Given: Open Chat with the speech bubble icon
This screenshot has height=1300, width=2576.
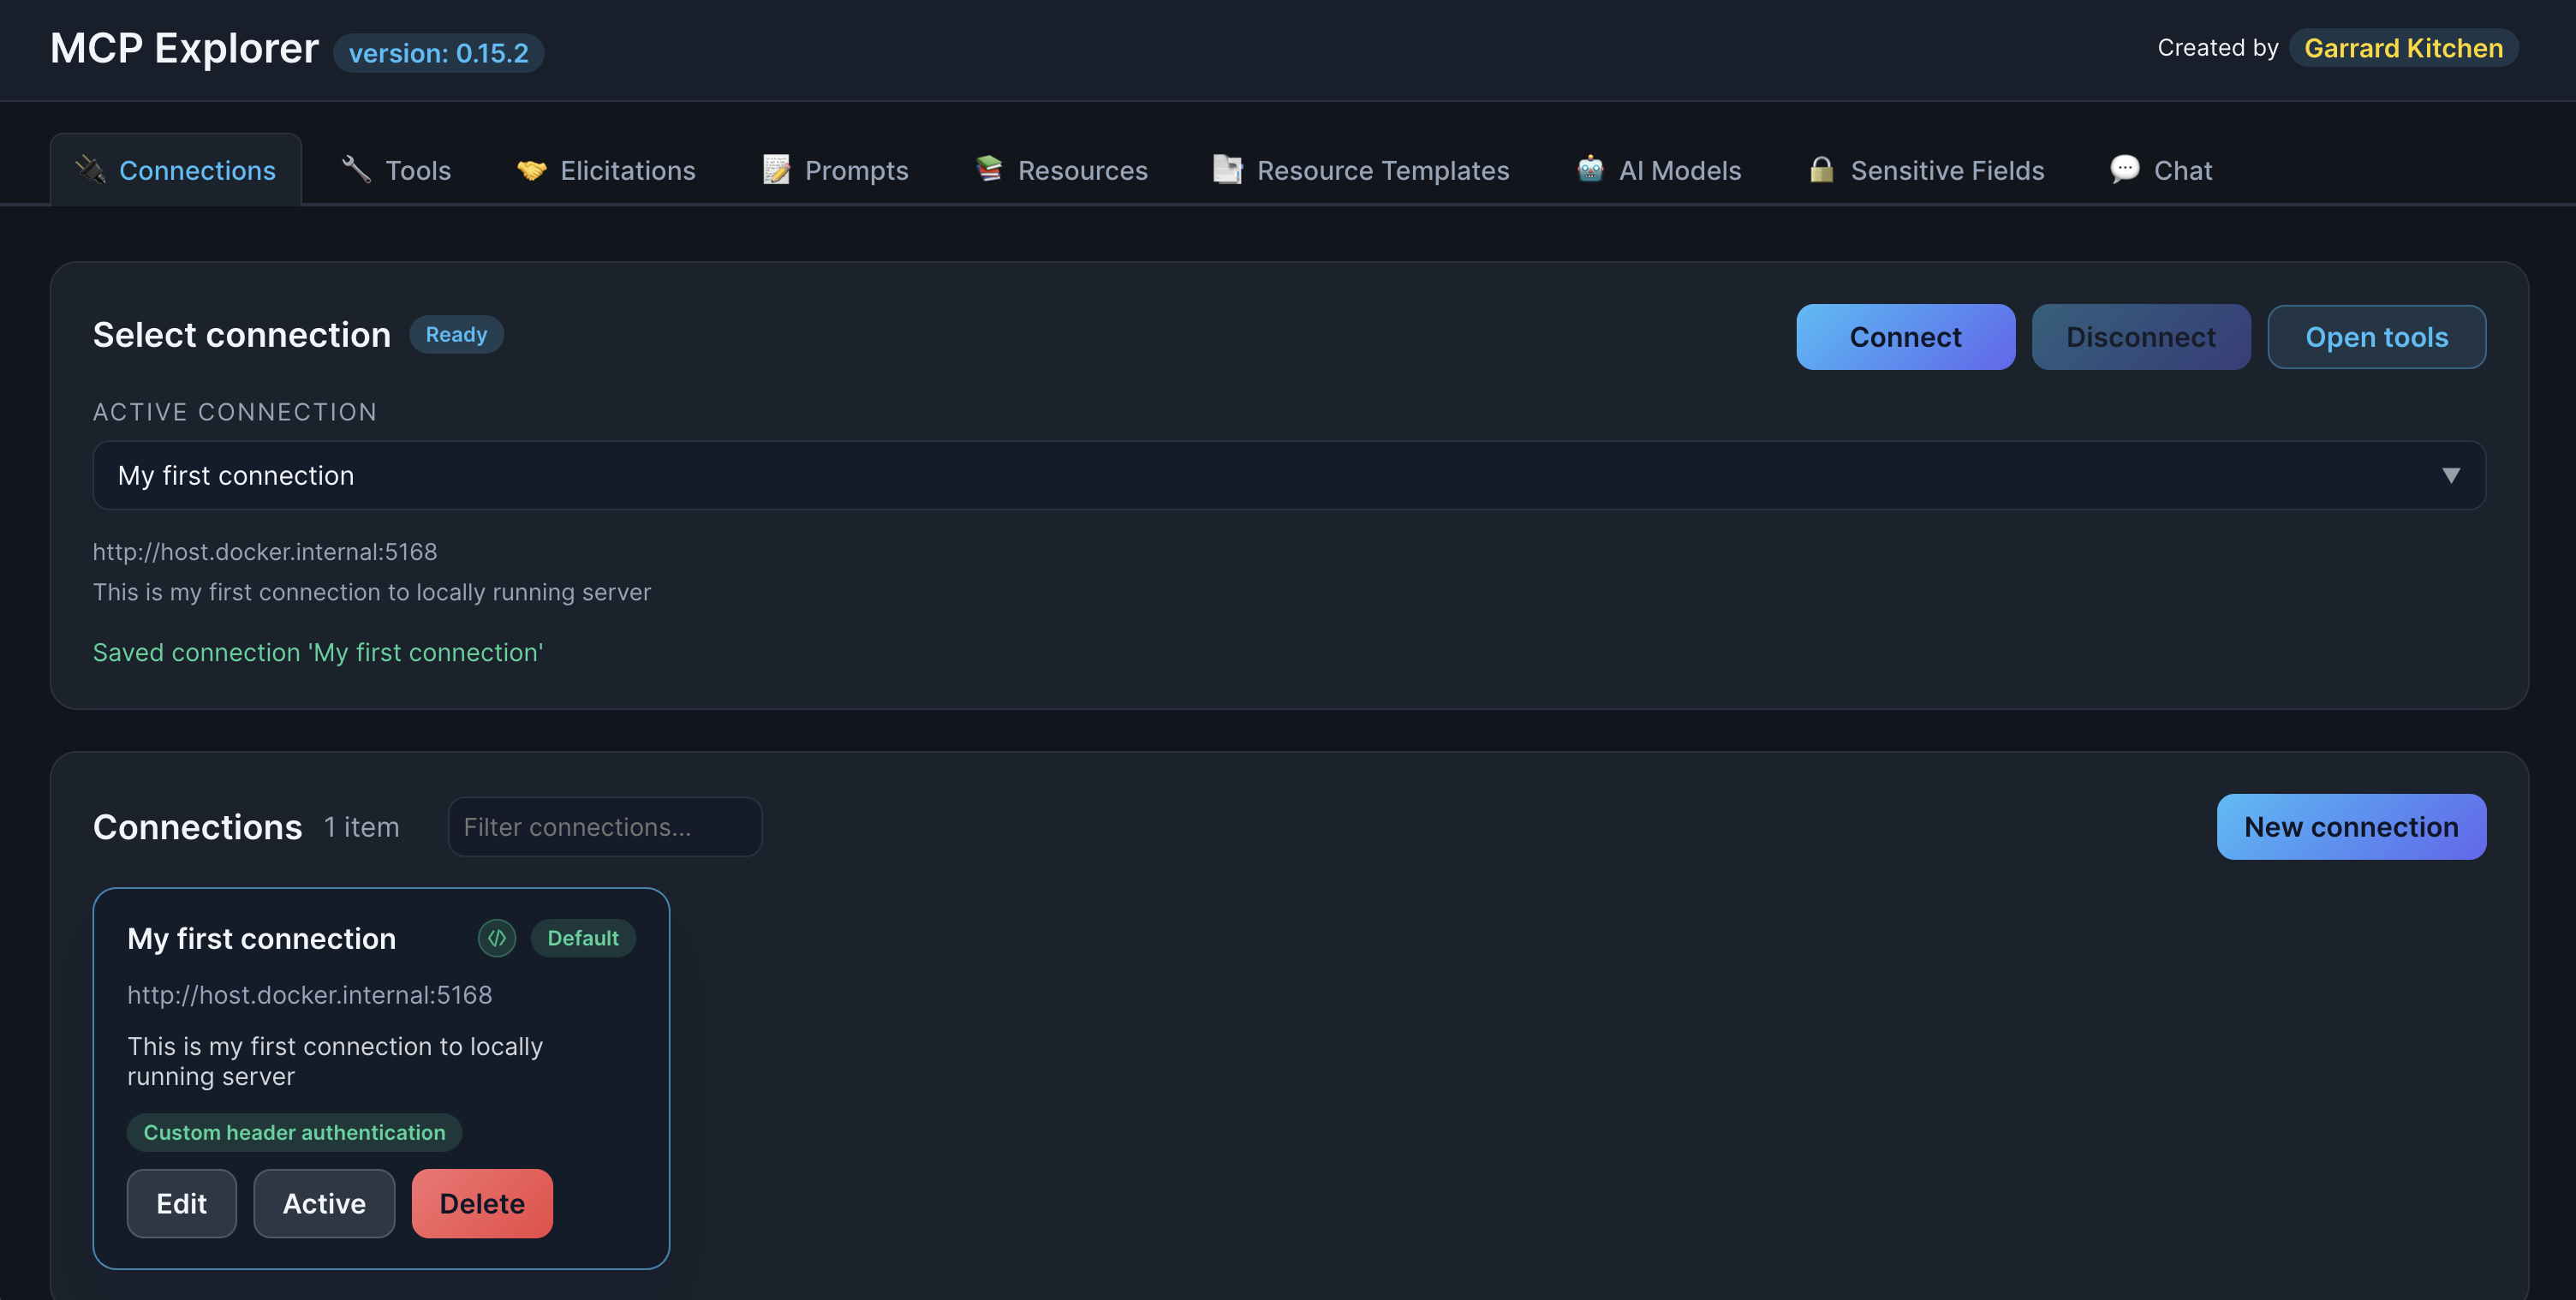Looking at the screenshot, I should (x=2124, y=170).
